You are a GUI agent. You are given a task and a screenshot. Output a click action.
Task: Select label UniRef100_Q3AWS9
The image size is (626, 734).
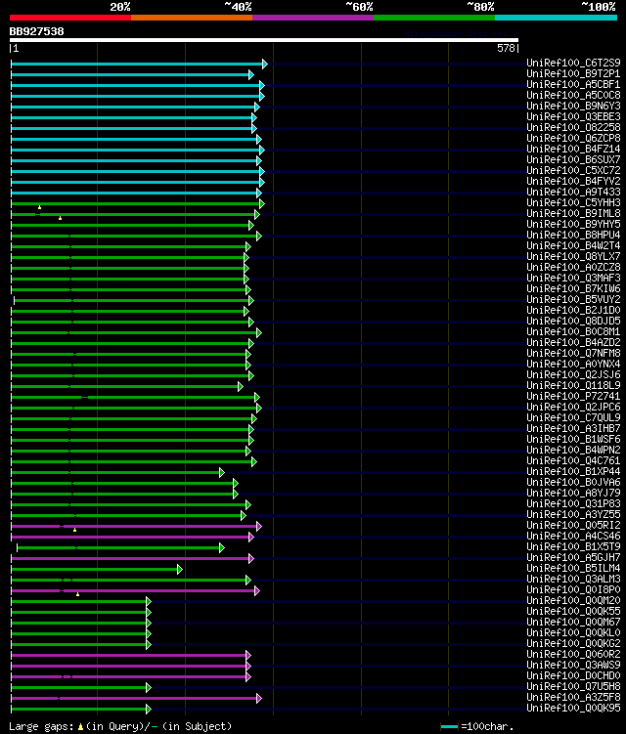[573, 666]
